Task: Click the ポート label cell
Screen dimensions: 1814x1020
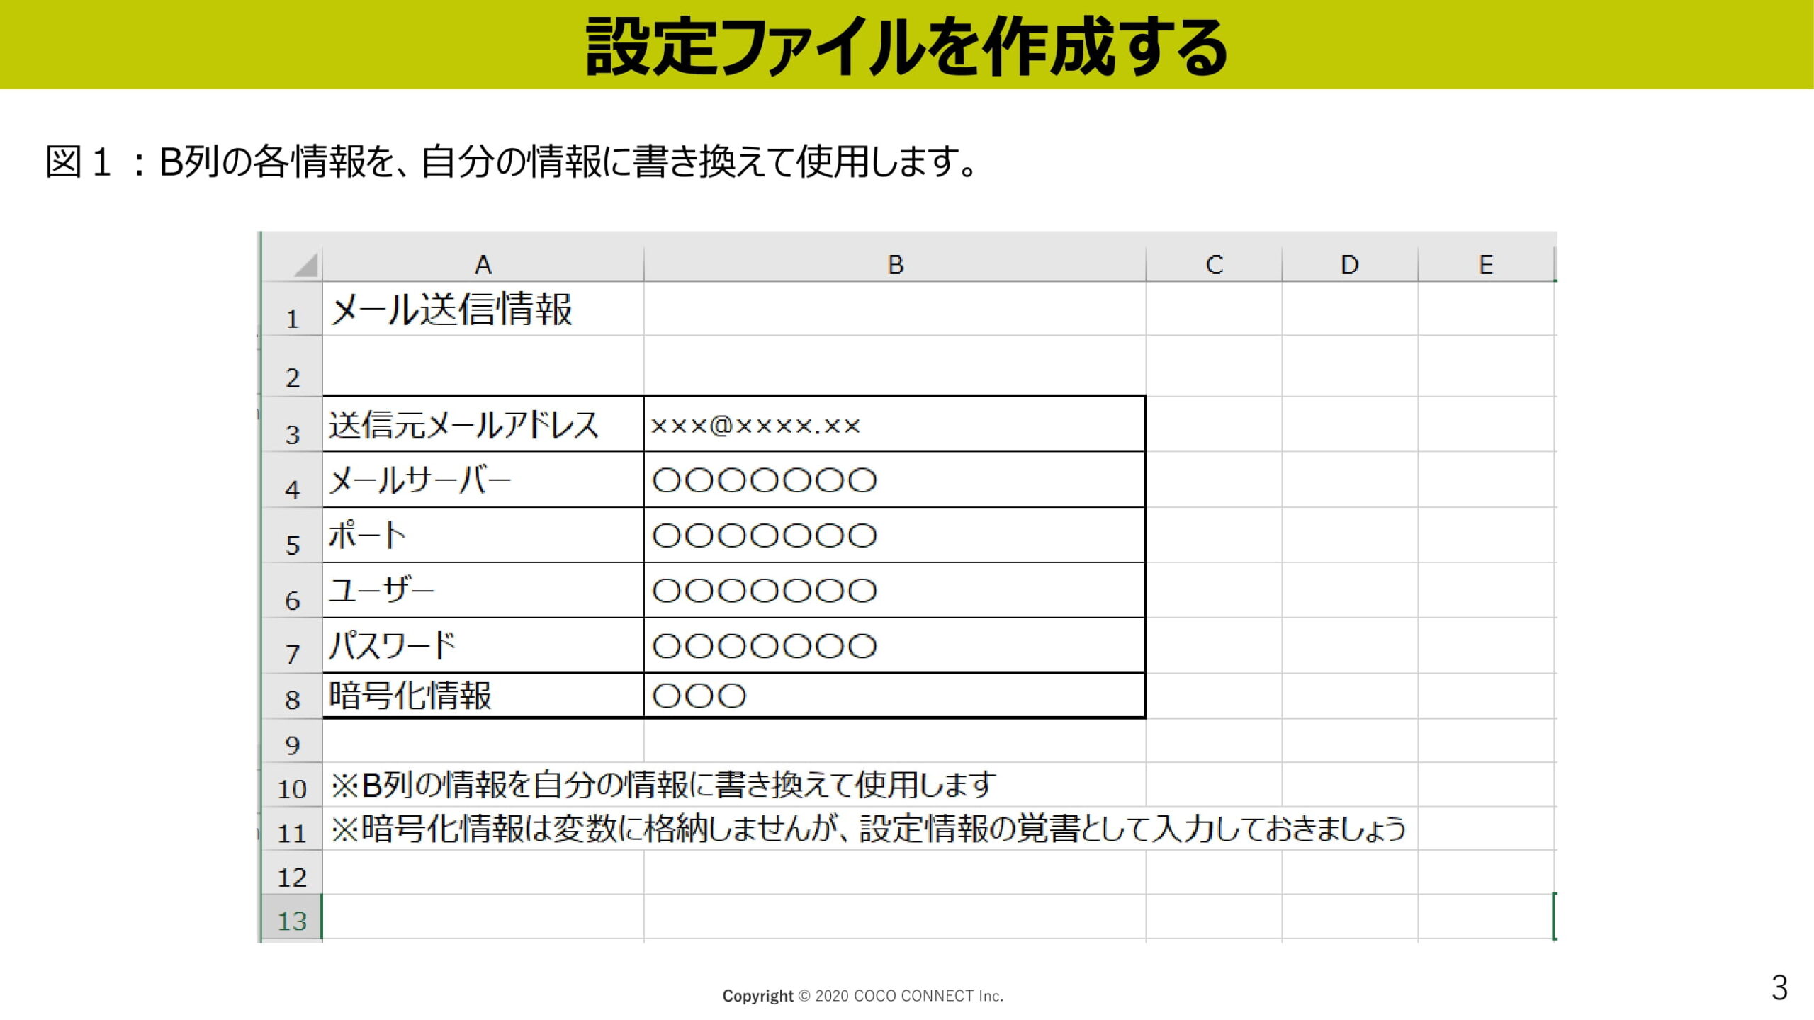Action: pyautogui.click(x=483, y=535)
